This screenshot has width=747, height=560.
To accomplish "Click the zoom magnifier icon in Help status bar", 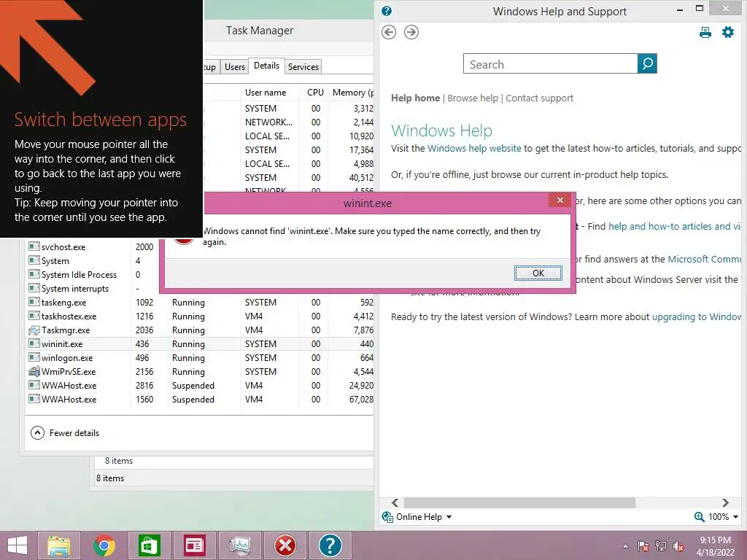I will coord(699,517).
